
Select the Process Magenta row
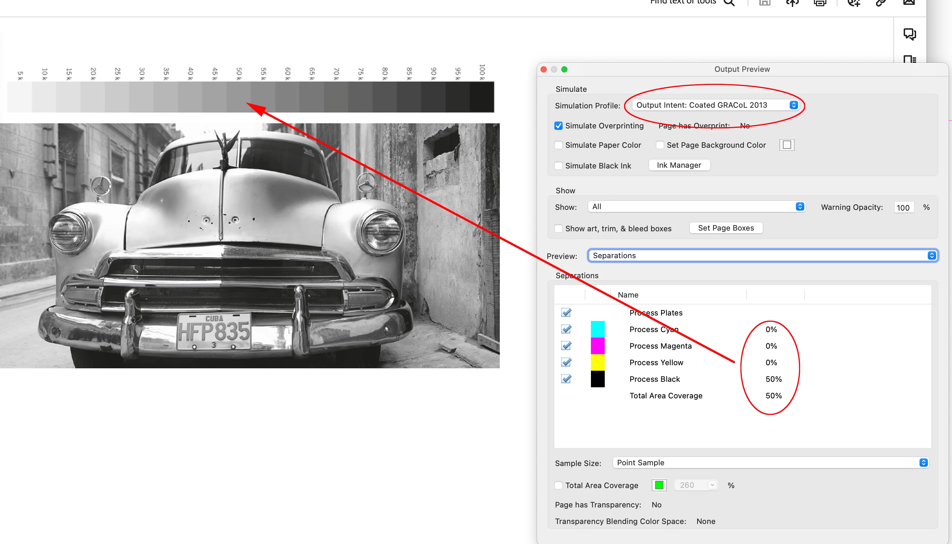[x=660, y=346]
